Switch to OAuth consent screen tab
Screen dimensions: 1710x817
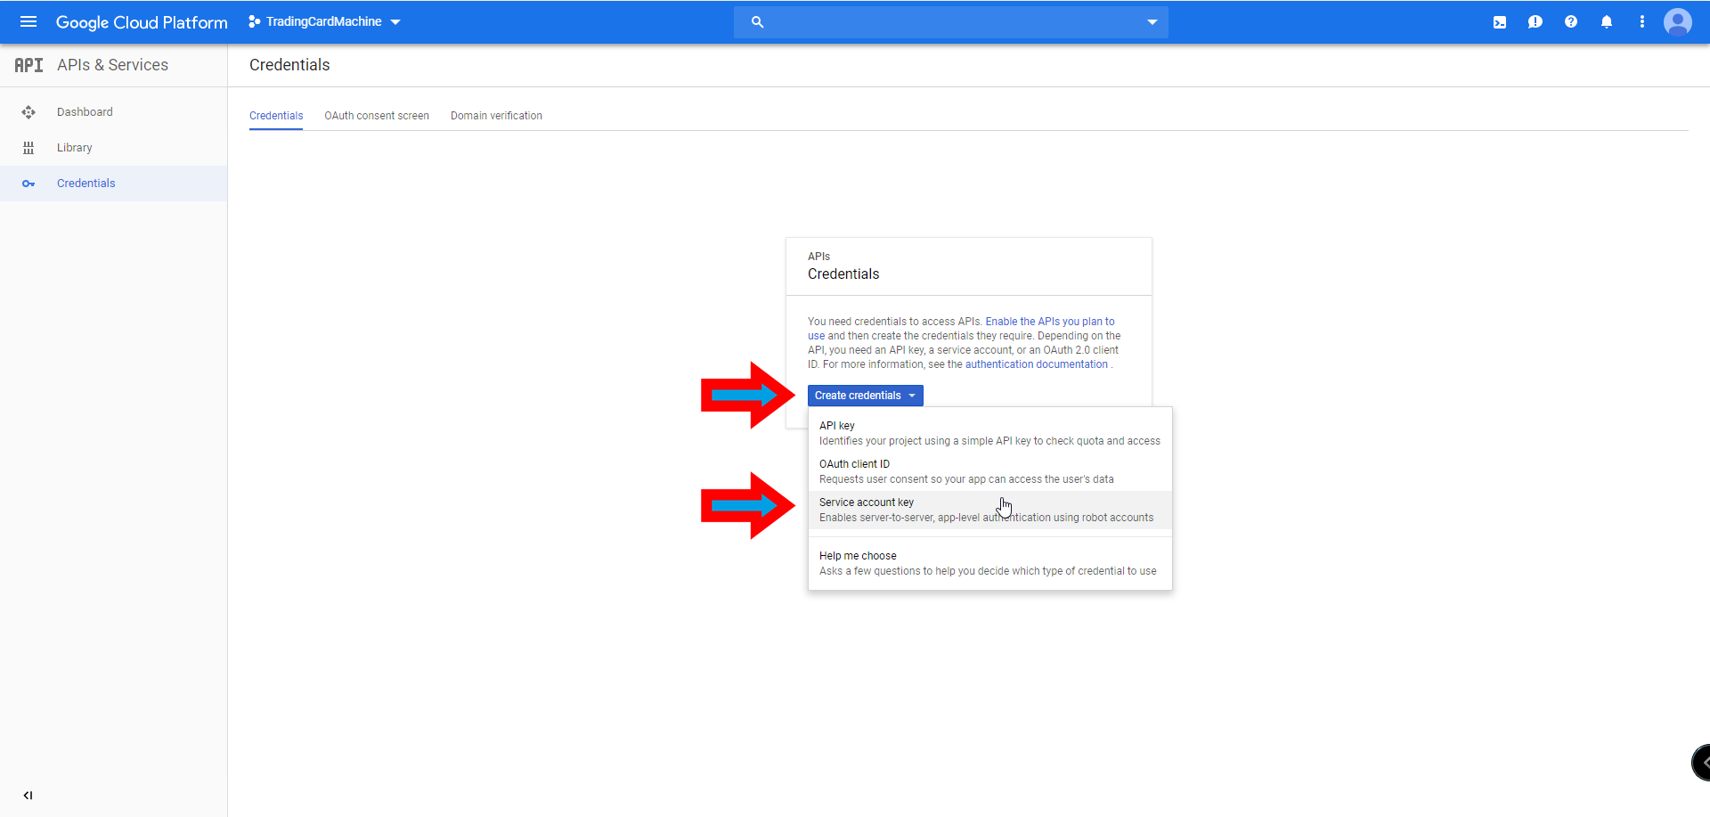pyautogui.click(x=377, y=116)
